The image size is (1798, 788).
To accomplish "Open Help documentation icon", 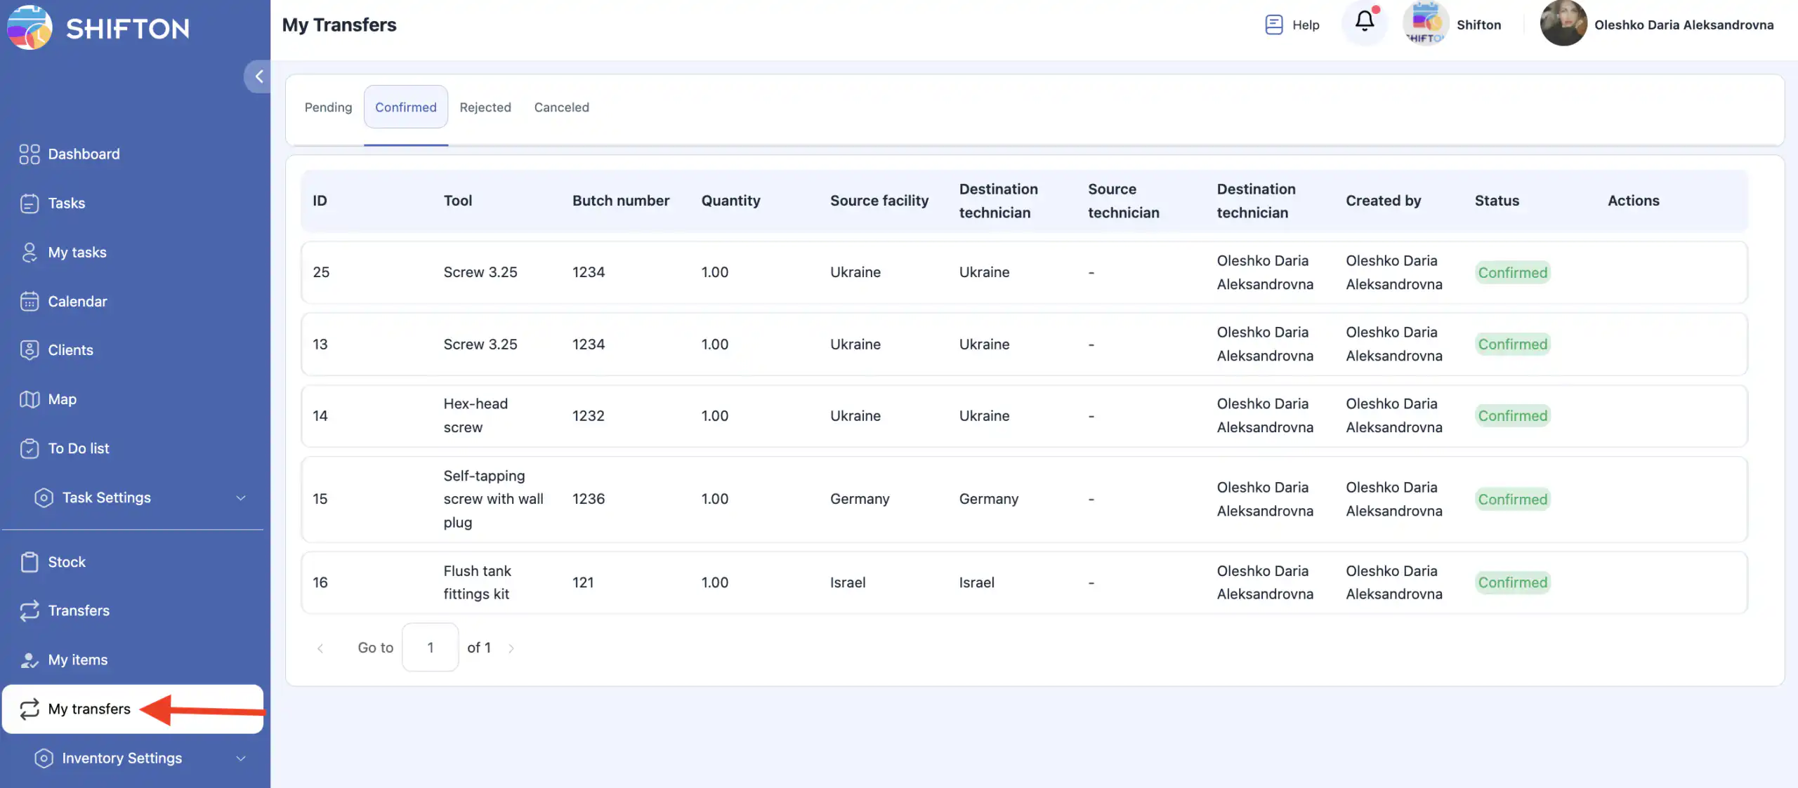I will click(x=1273, y=25).
